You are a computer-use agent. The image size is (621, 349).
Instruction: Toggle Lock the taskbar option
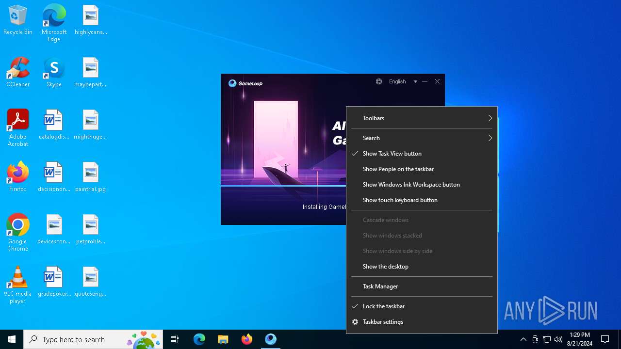coord(422,306)
